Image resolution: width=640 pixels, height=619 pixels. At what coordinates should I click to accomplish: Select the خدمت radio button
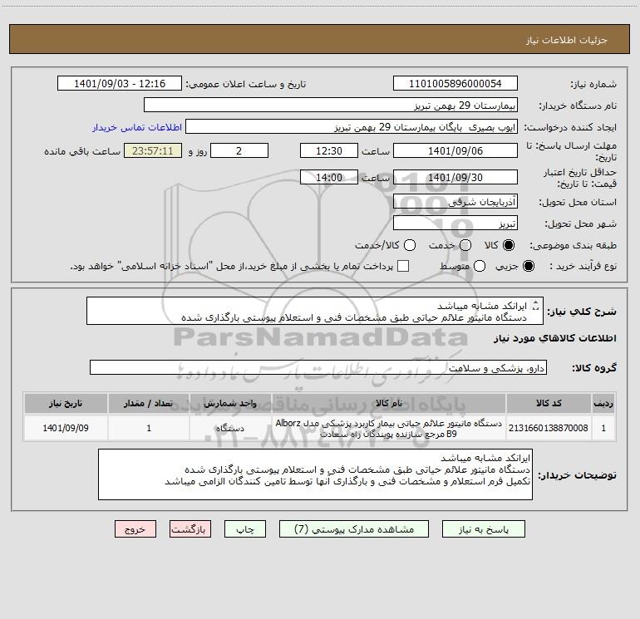[465, 245]
